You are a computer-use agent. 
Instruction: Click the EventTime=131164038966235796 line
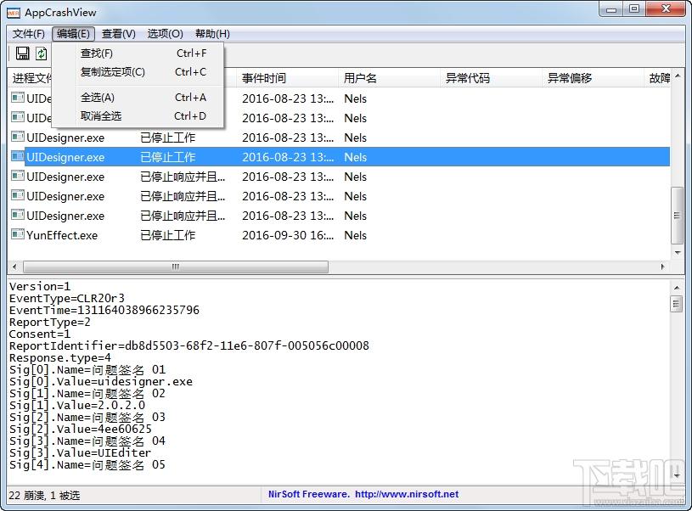104,310
